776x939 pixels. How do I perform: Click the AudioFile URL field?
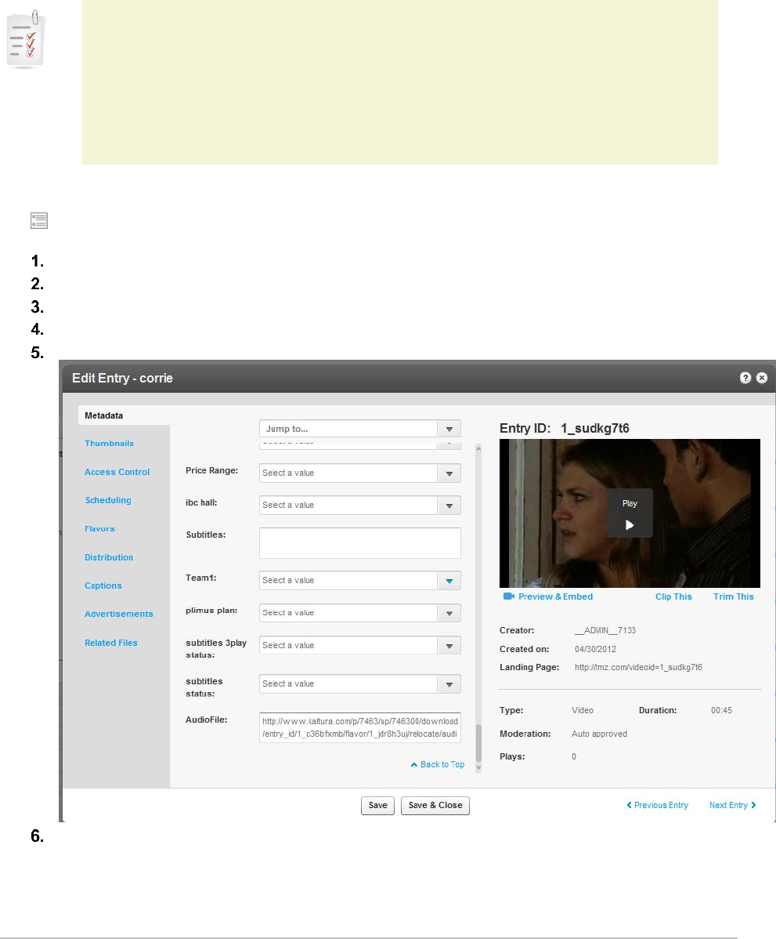pos(359,727)
